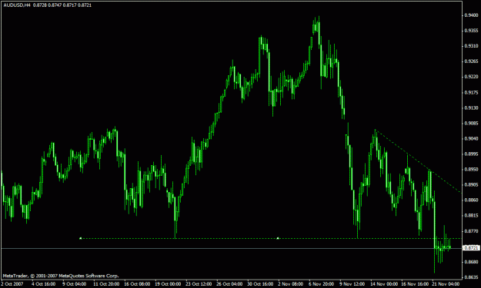Click the 0.9220 price scale label
This screenshot has width=481, height=288.
pyautogui.click(x=471, y=77)
